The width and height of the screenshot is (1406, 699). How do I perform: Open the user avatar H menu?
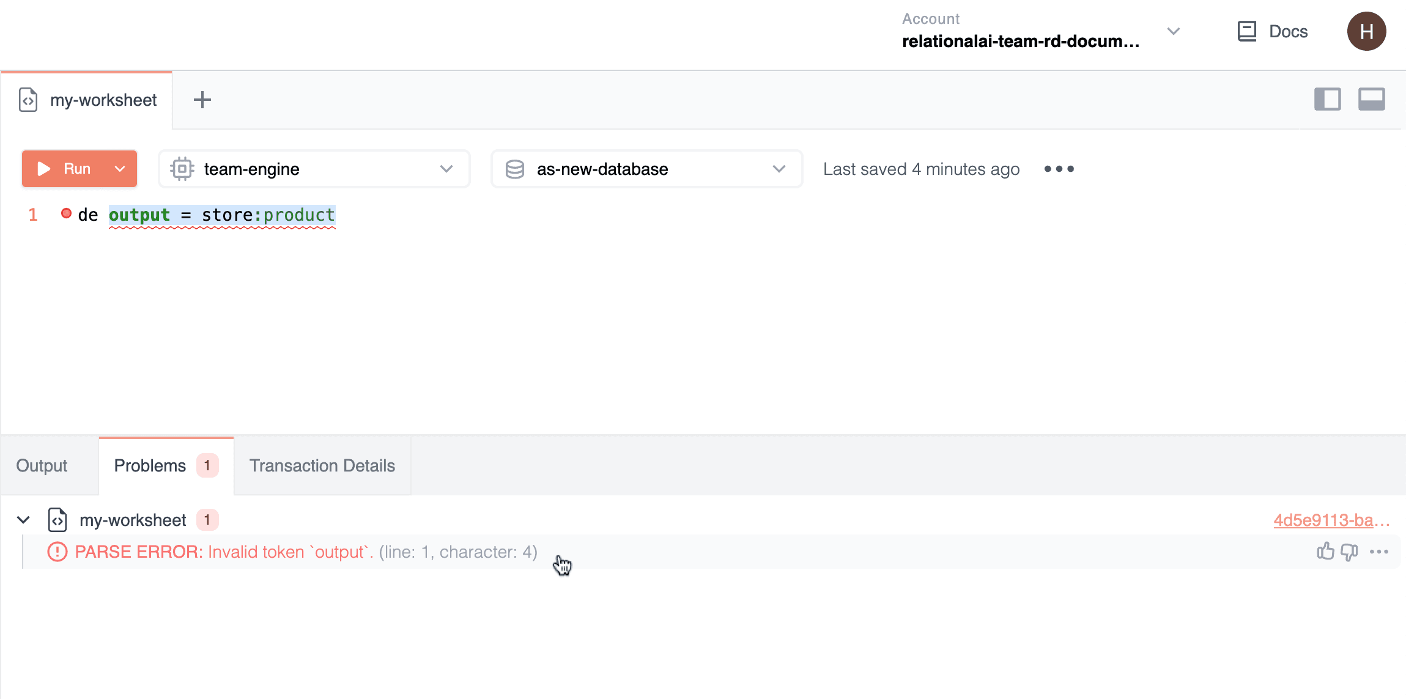click(1366, 31)
